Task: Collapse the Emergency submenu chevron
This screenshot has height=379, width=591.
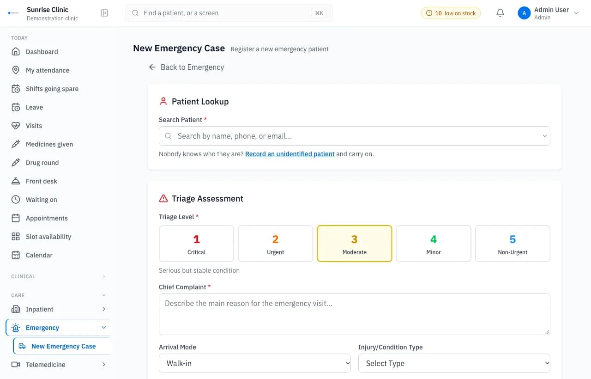Action: [x=103, y=328]
